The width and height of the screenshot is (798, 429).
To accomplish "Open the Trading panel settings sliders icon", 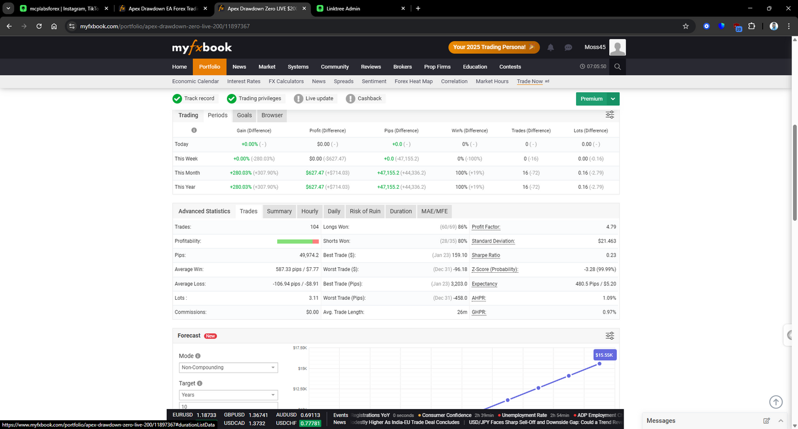I will pos(609,114).
